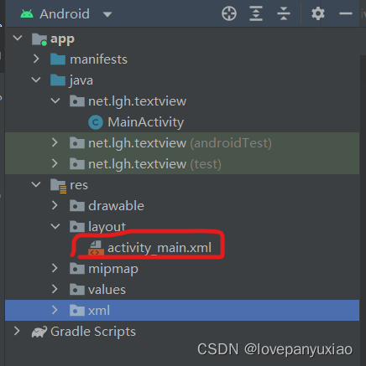Select Gradle Scripts label
The height and width of the screenshot is (366, 366).
(x=93, y=332)
